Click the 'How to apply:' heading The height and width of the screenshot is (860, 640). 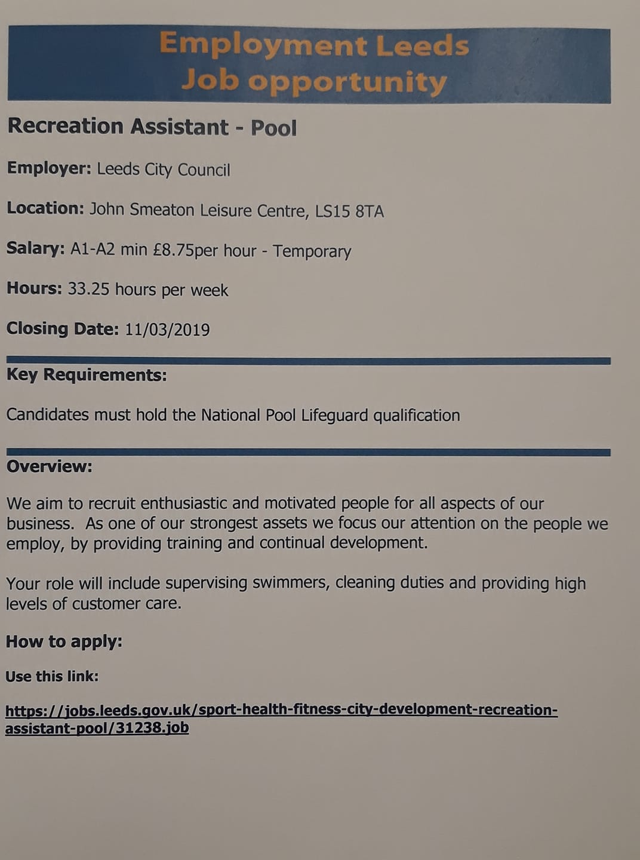click(64, 642)
